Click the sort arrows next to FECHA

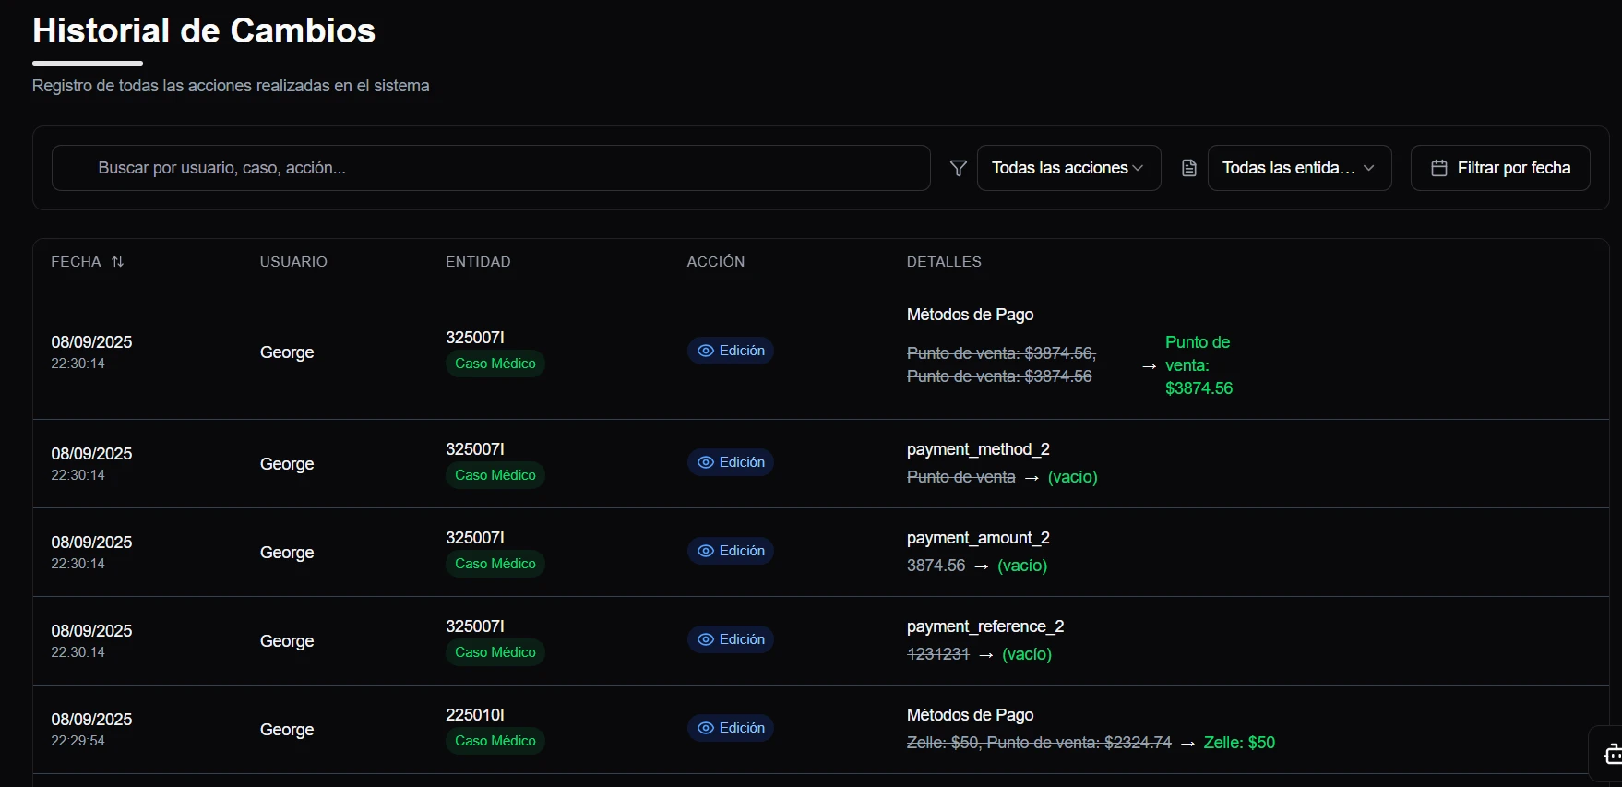pos(117,262)
